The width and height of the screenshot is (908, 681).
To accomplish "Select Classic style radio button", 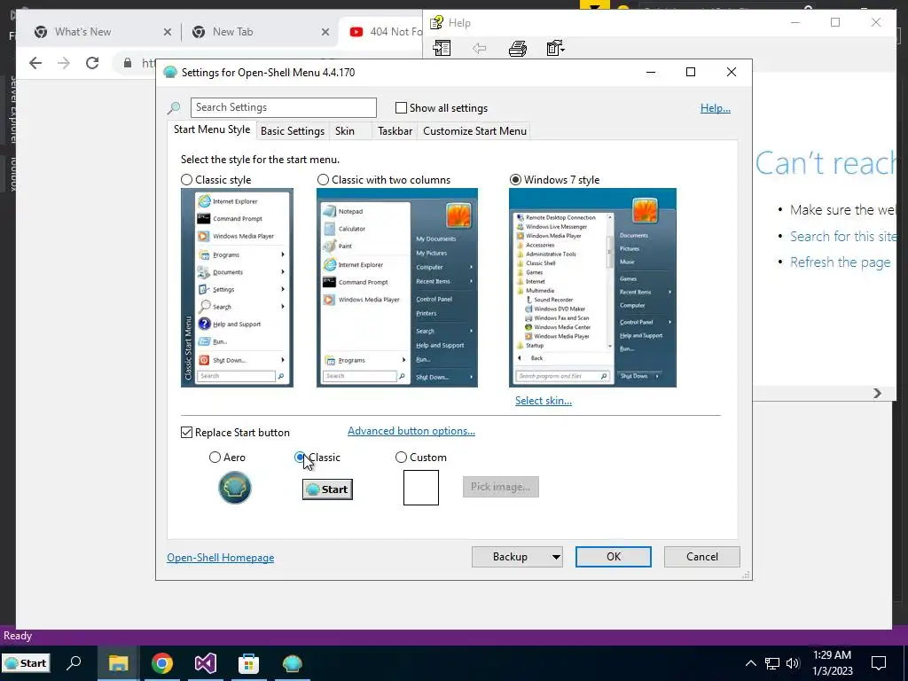I will (186, 180).
